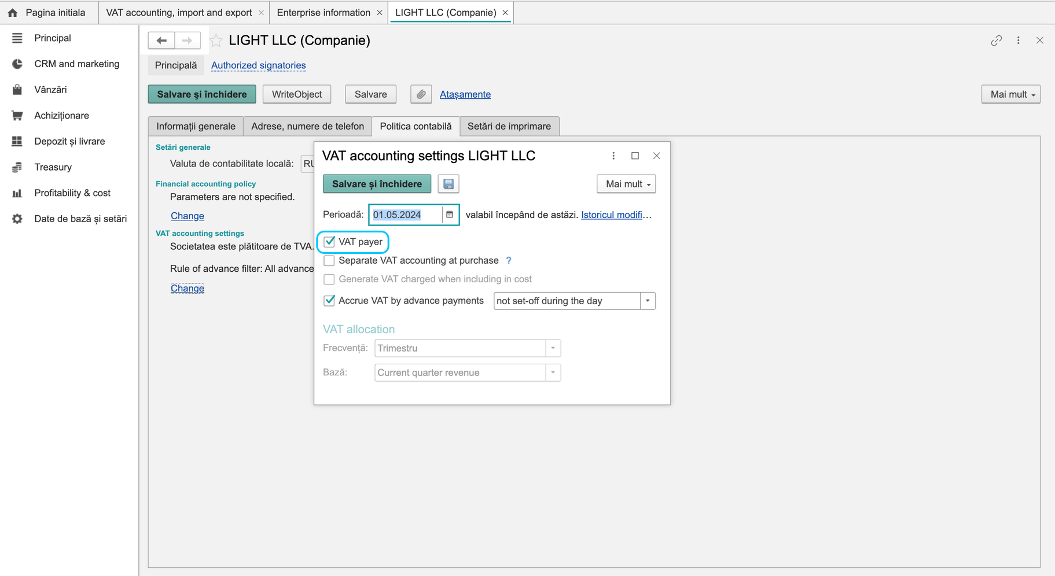The width and height of the screenshot is (1055, 576).
Task: Uncheck the VAT payer checkbox
Action: (x=329, y=242)
